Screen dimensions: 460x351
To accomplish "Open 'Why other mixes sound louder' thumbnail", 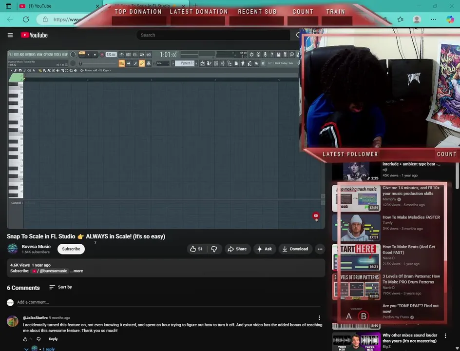I will coord(356,342).
